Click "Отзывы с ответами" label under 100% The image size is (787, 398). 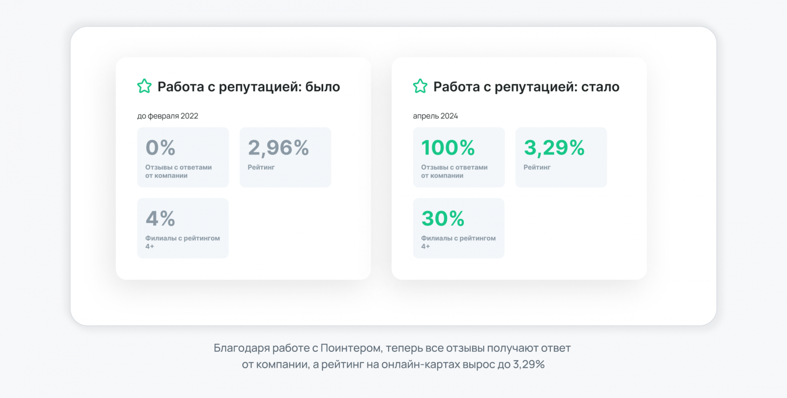point(454,167)
